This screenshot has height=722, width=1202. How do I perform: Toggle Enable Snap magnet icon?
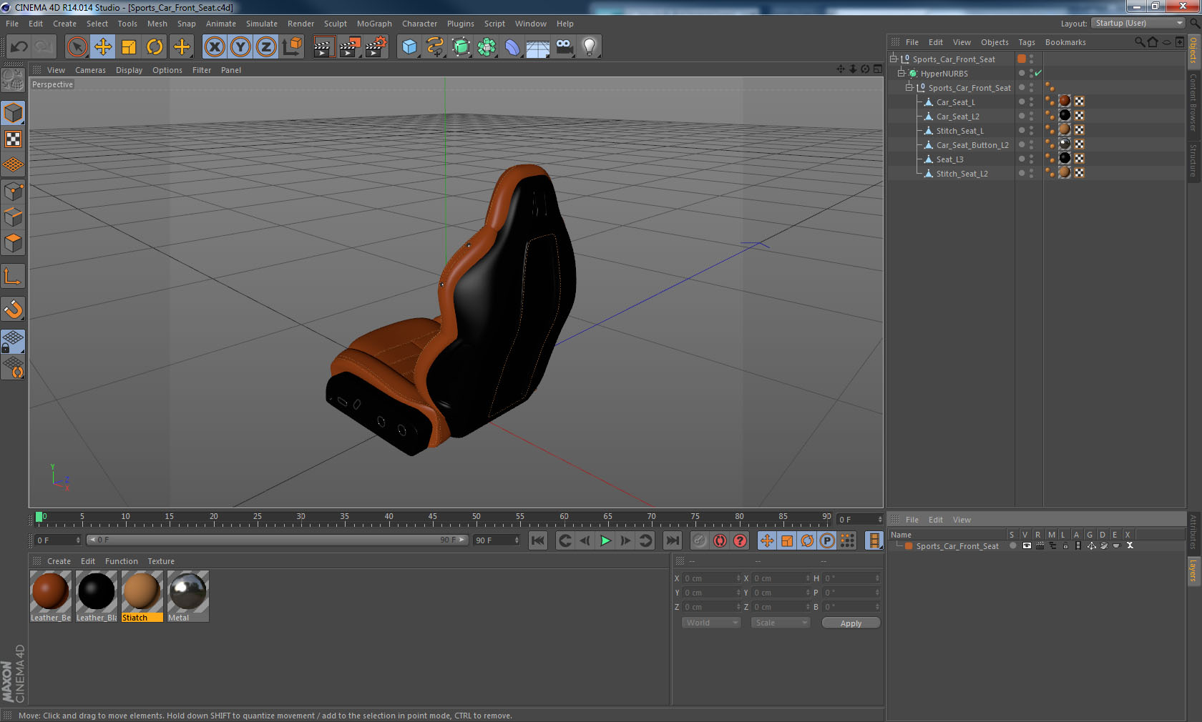pyautogui.click(x=13, y=309)
